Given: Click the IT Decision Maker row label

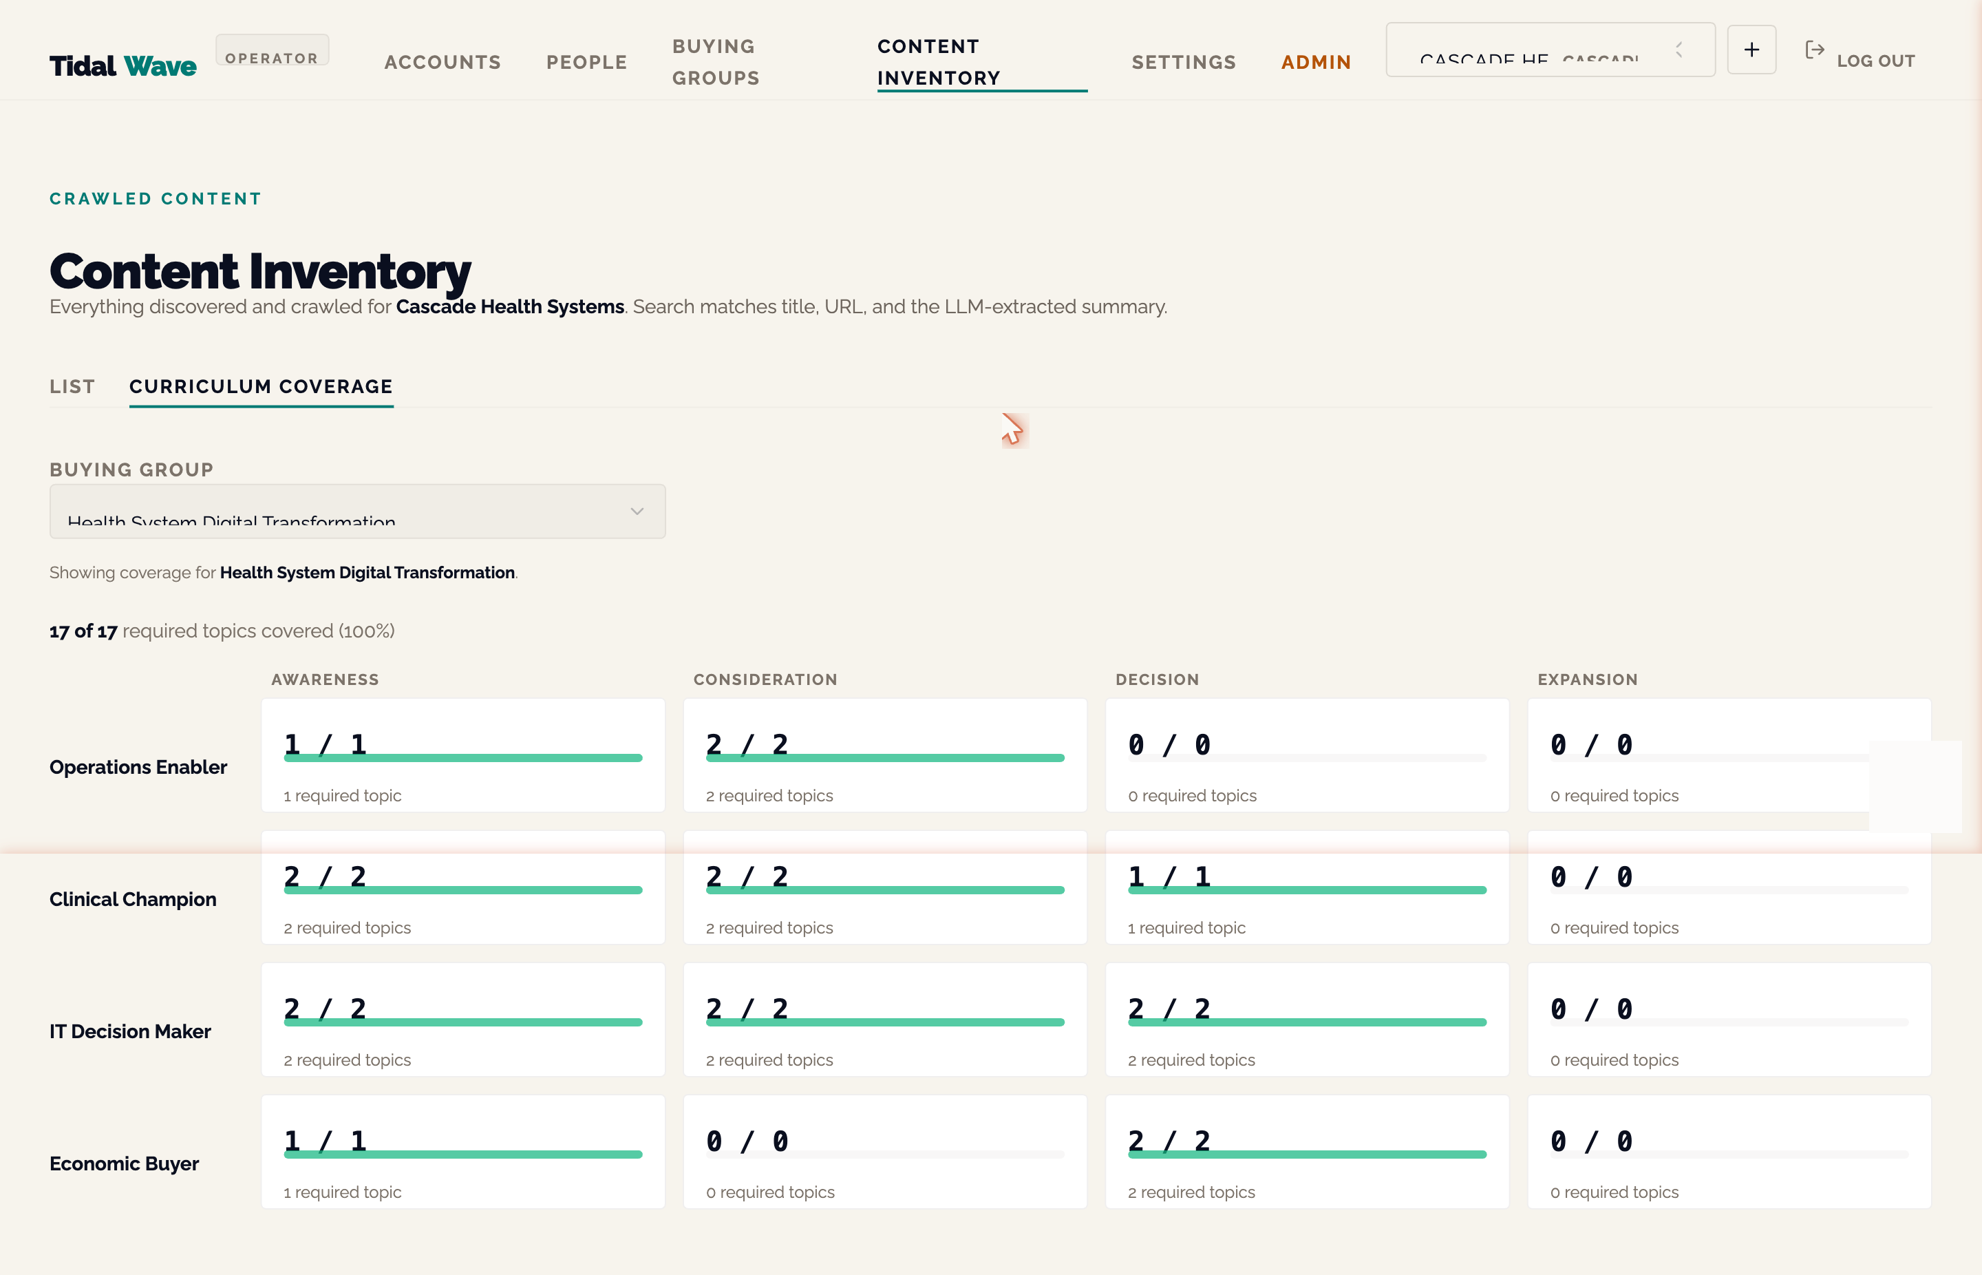Looking at the screenshot, I should pyautogui.click(x=130, y=1031).
